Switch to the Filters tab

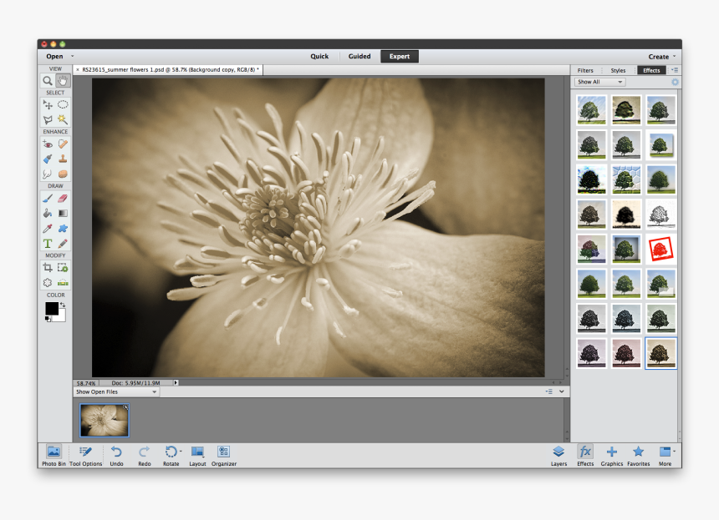pos(585,70)
